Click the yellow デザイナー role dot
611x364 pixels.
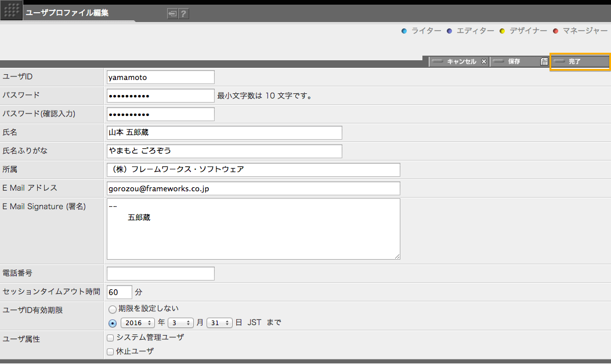click(502, 31)
